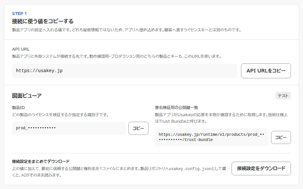Click description starting 製品アプリと外部システムが接続する先
This screenshot has width=303, height=189.
tap(117, 56)
